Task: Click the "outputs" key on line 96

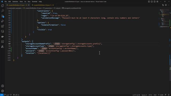Action: (26, 41)
